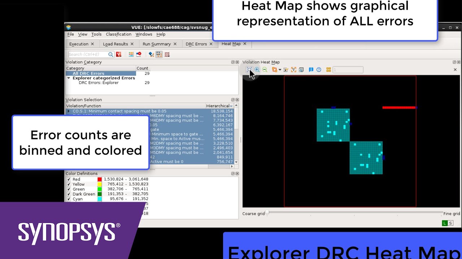
Task: Undock the Violation Category panel
Action: (x=233, y=62)
